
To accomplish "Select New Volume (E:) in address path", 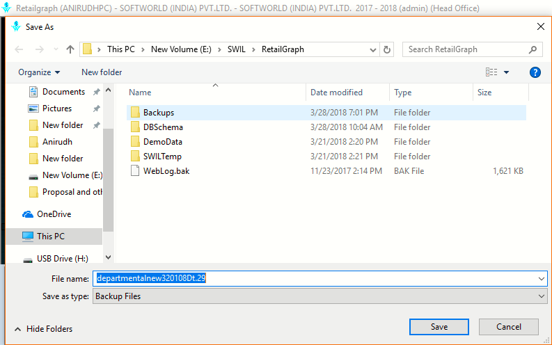I will point(181,49).
